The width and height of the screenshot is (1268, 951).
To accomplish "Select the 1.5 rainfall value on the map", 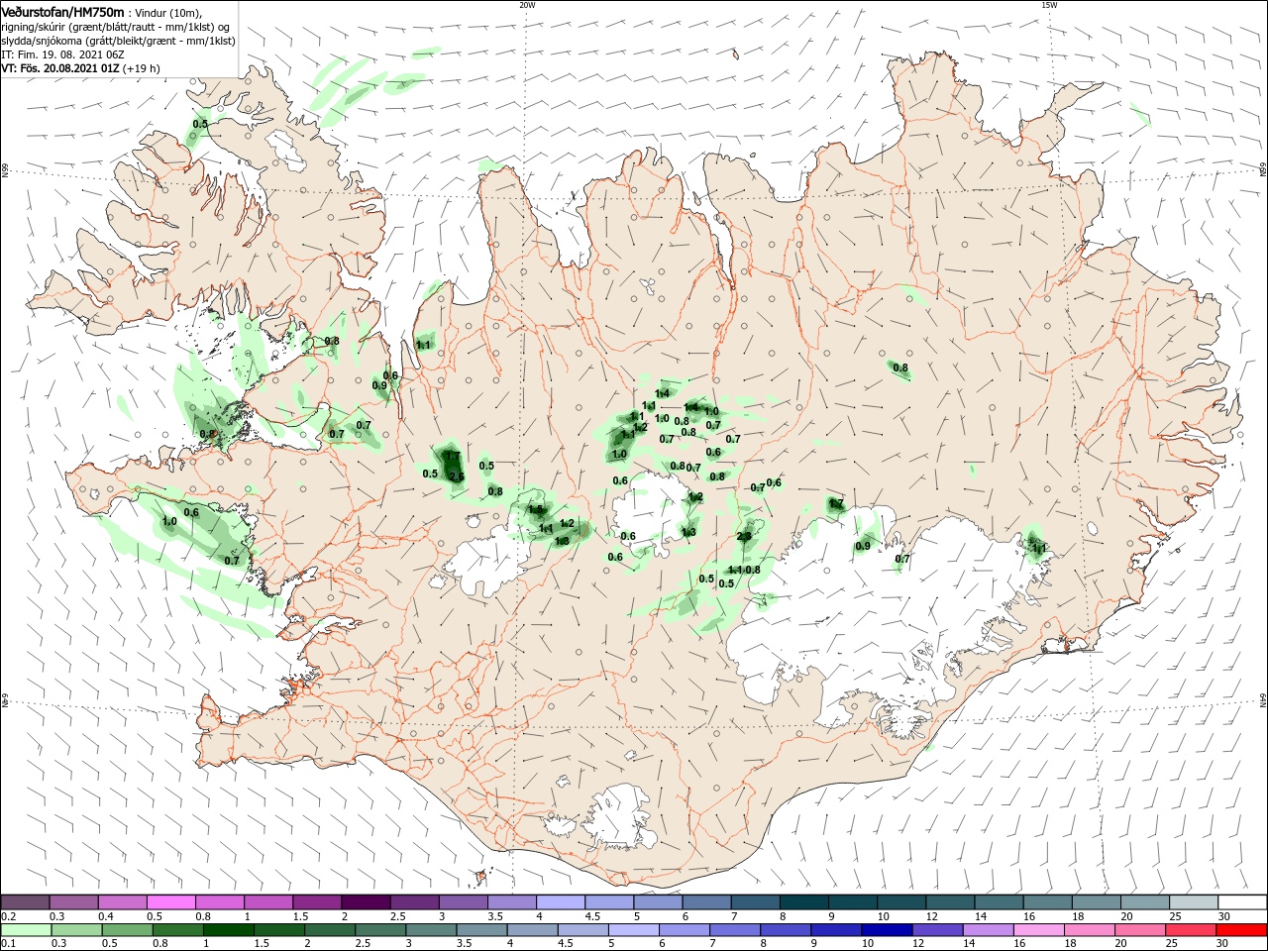I will point(536,509).
